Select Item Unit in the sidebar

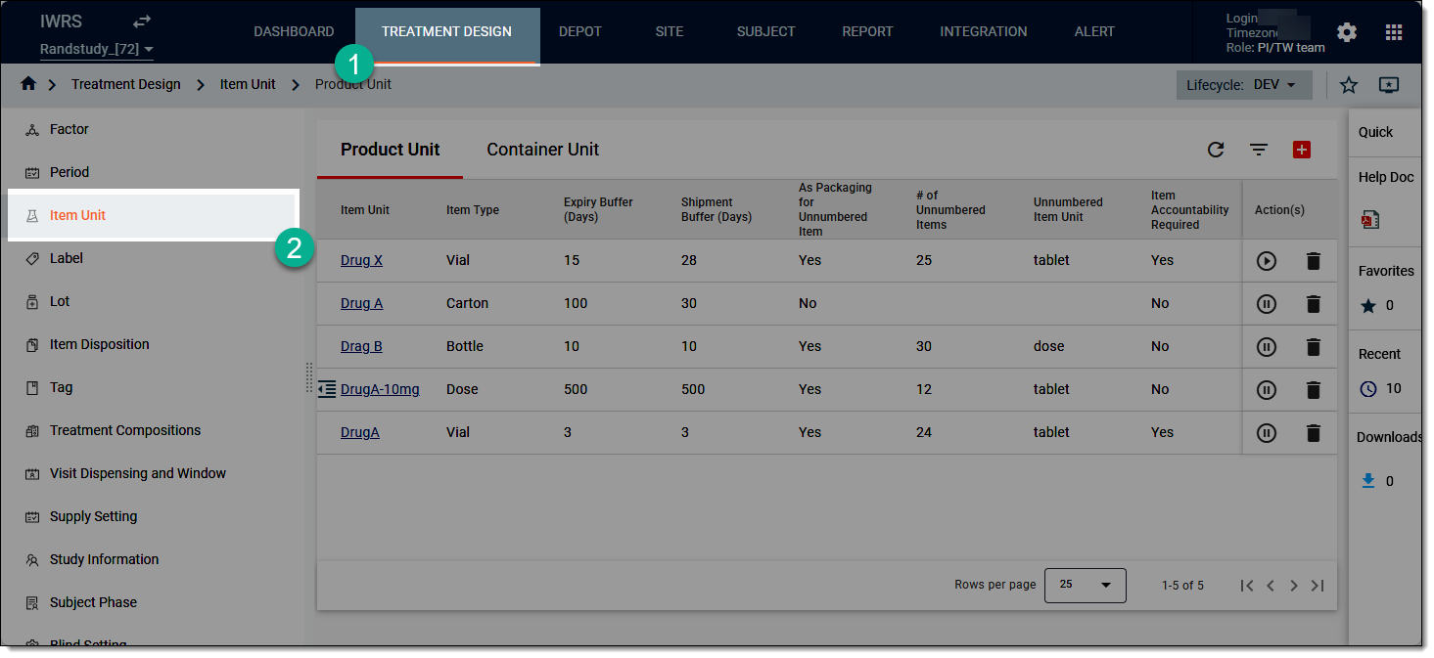tap(152, 215)
